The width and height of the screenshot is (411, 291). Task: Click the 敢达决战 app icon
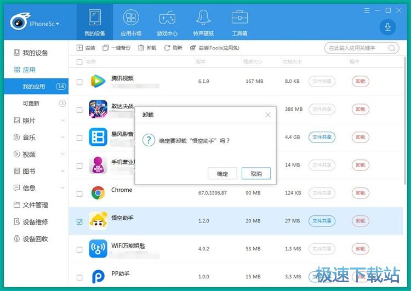[98, 109]
